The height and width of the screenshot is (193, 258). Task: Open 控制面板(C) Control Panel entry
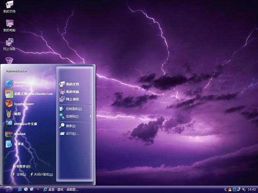point(71,109)
